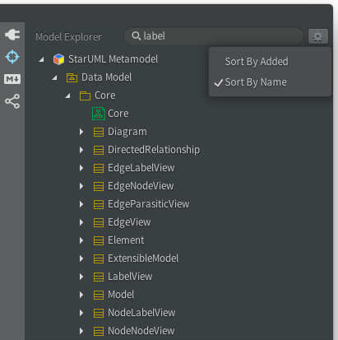Select 'NodeNodeView' tree label
This screenshot has height=340, width=338.
pos(141,331)
